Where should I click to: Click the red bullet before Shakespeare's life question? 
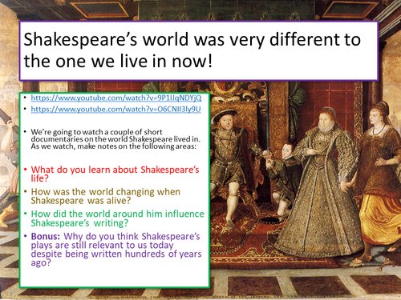point(26,170)
